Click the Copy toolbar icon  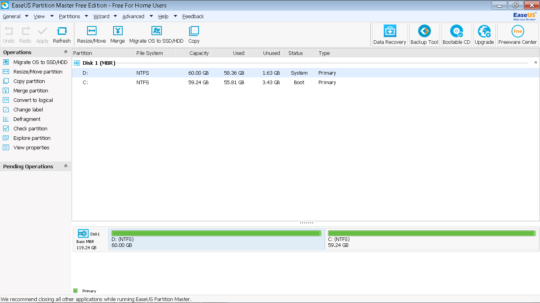tap(194, 35)
